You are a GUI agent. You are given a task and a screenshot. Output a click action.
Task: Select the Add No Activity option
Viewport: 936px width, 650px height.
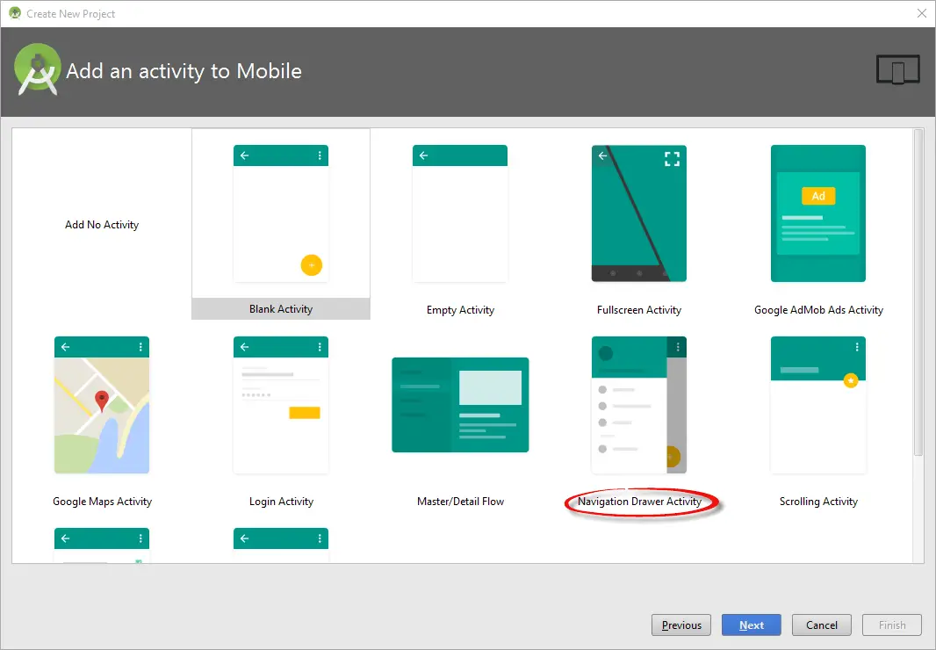[102, 224]
